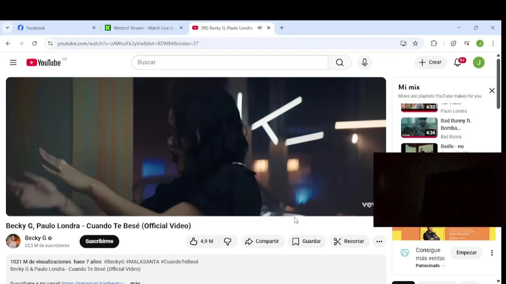The width and height of the screenshot is (506, 284).
Task: Click the Empezar sponsored button
Action: [x=467, y=253]
